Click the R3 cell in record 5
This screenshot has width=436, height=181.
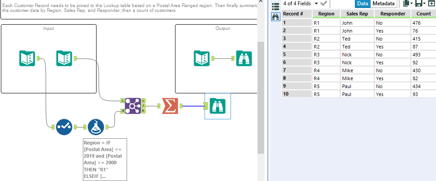326,55
